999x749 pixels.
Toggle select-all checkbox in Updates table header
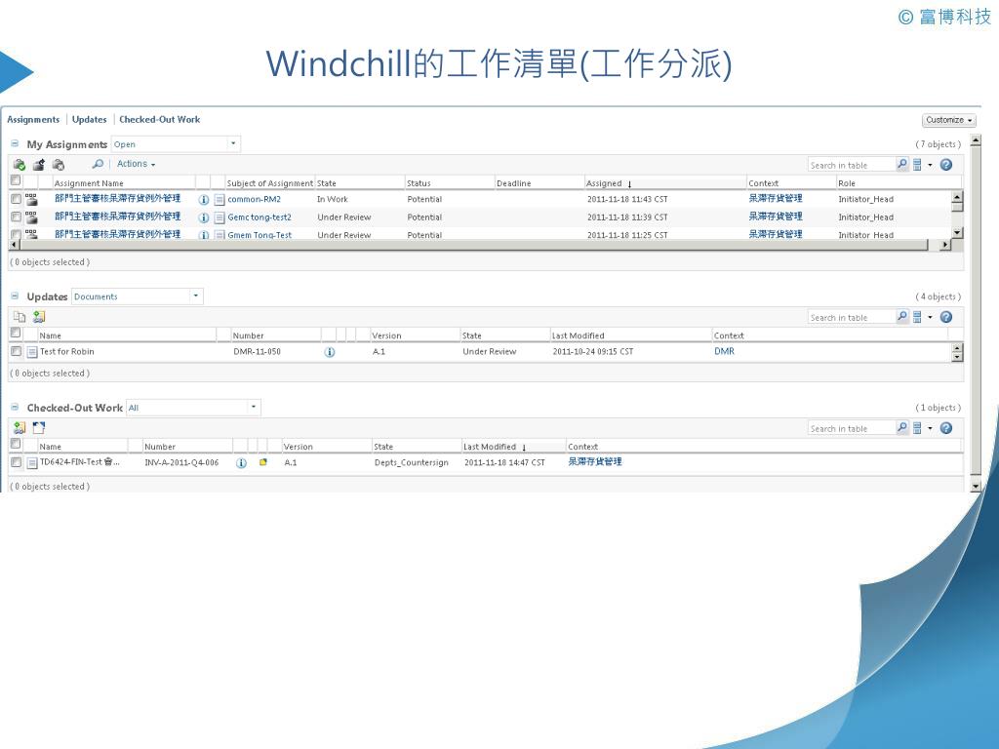point(16,334)
